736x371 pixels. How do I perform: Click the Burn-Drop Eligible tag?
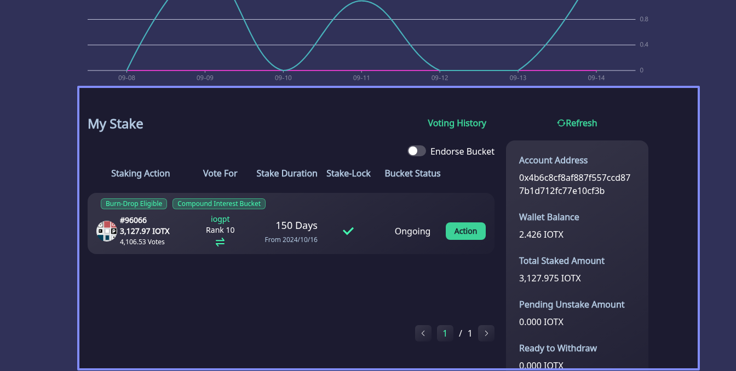(x=134, y=204)
